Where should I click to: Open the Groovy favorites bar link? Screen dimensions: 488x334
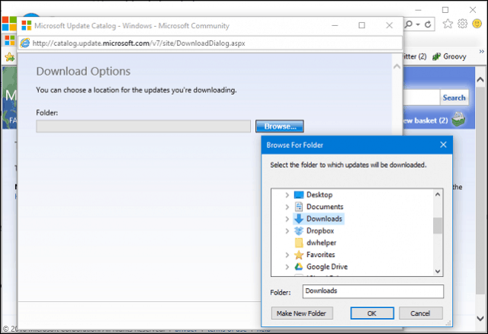pos(454,56)
